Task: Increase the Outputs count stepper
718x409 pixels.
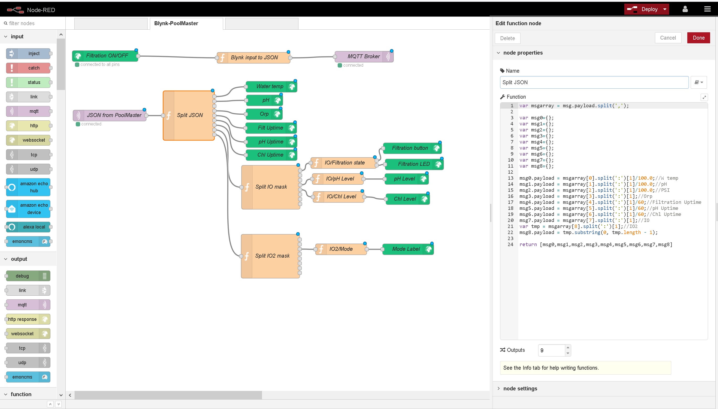Action: click(568, 348)
